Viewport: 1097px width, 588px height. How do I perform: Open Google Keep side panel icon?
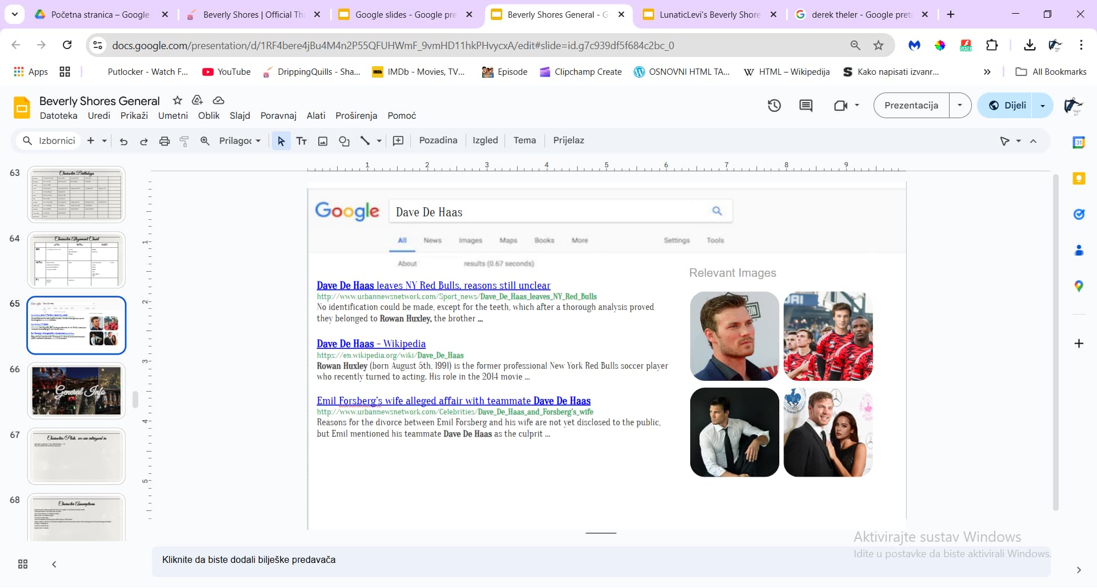(x=1079, y=179)
